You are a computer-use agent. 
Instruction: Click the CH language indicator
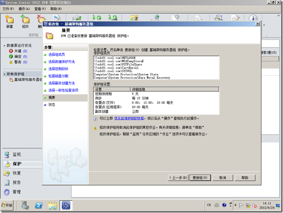(x=209, y=205)
